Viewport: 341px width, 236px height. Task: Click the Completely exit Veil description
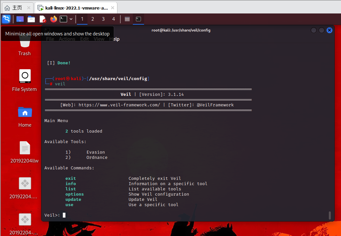[x=155, y=179]
